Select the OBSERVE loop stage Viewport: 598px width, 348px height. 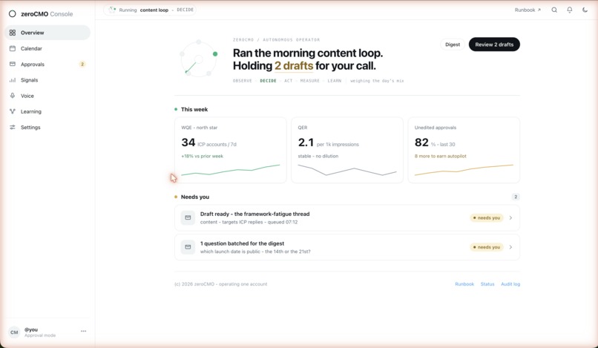(x=243, y=81)
